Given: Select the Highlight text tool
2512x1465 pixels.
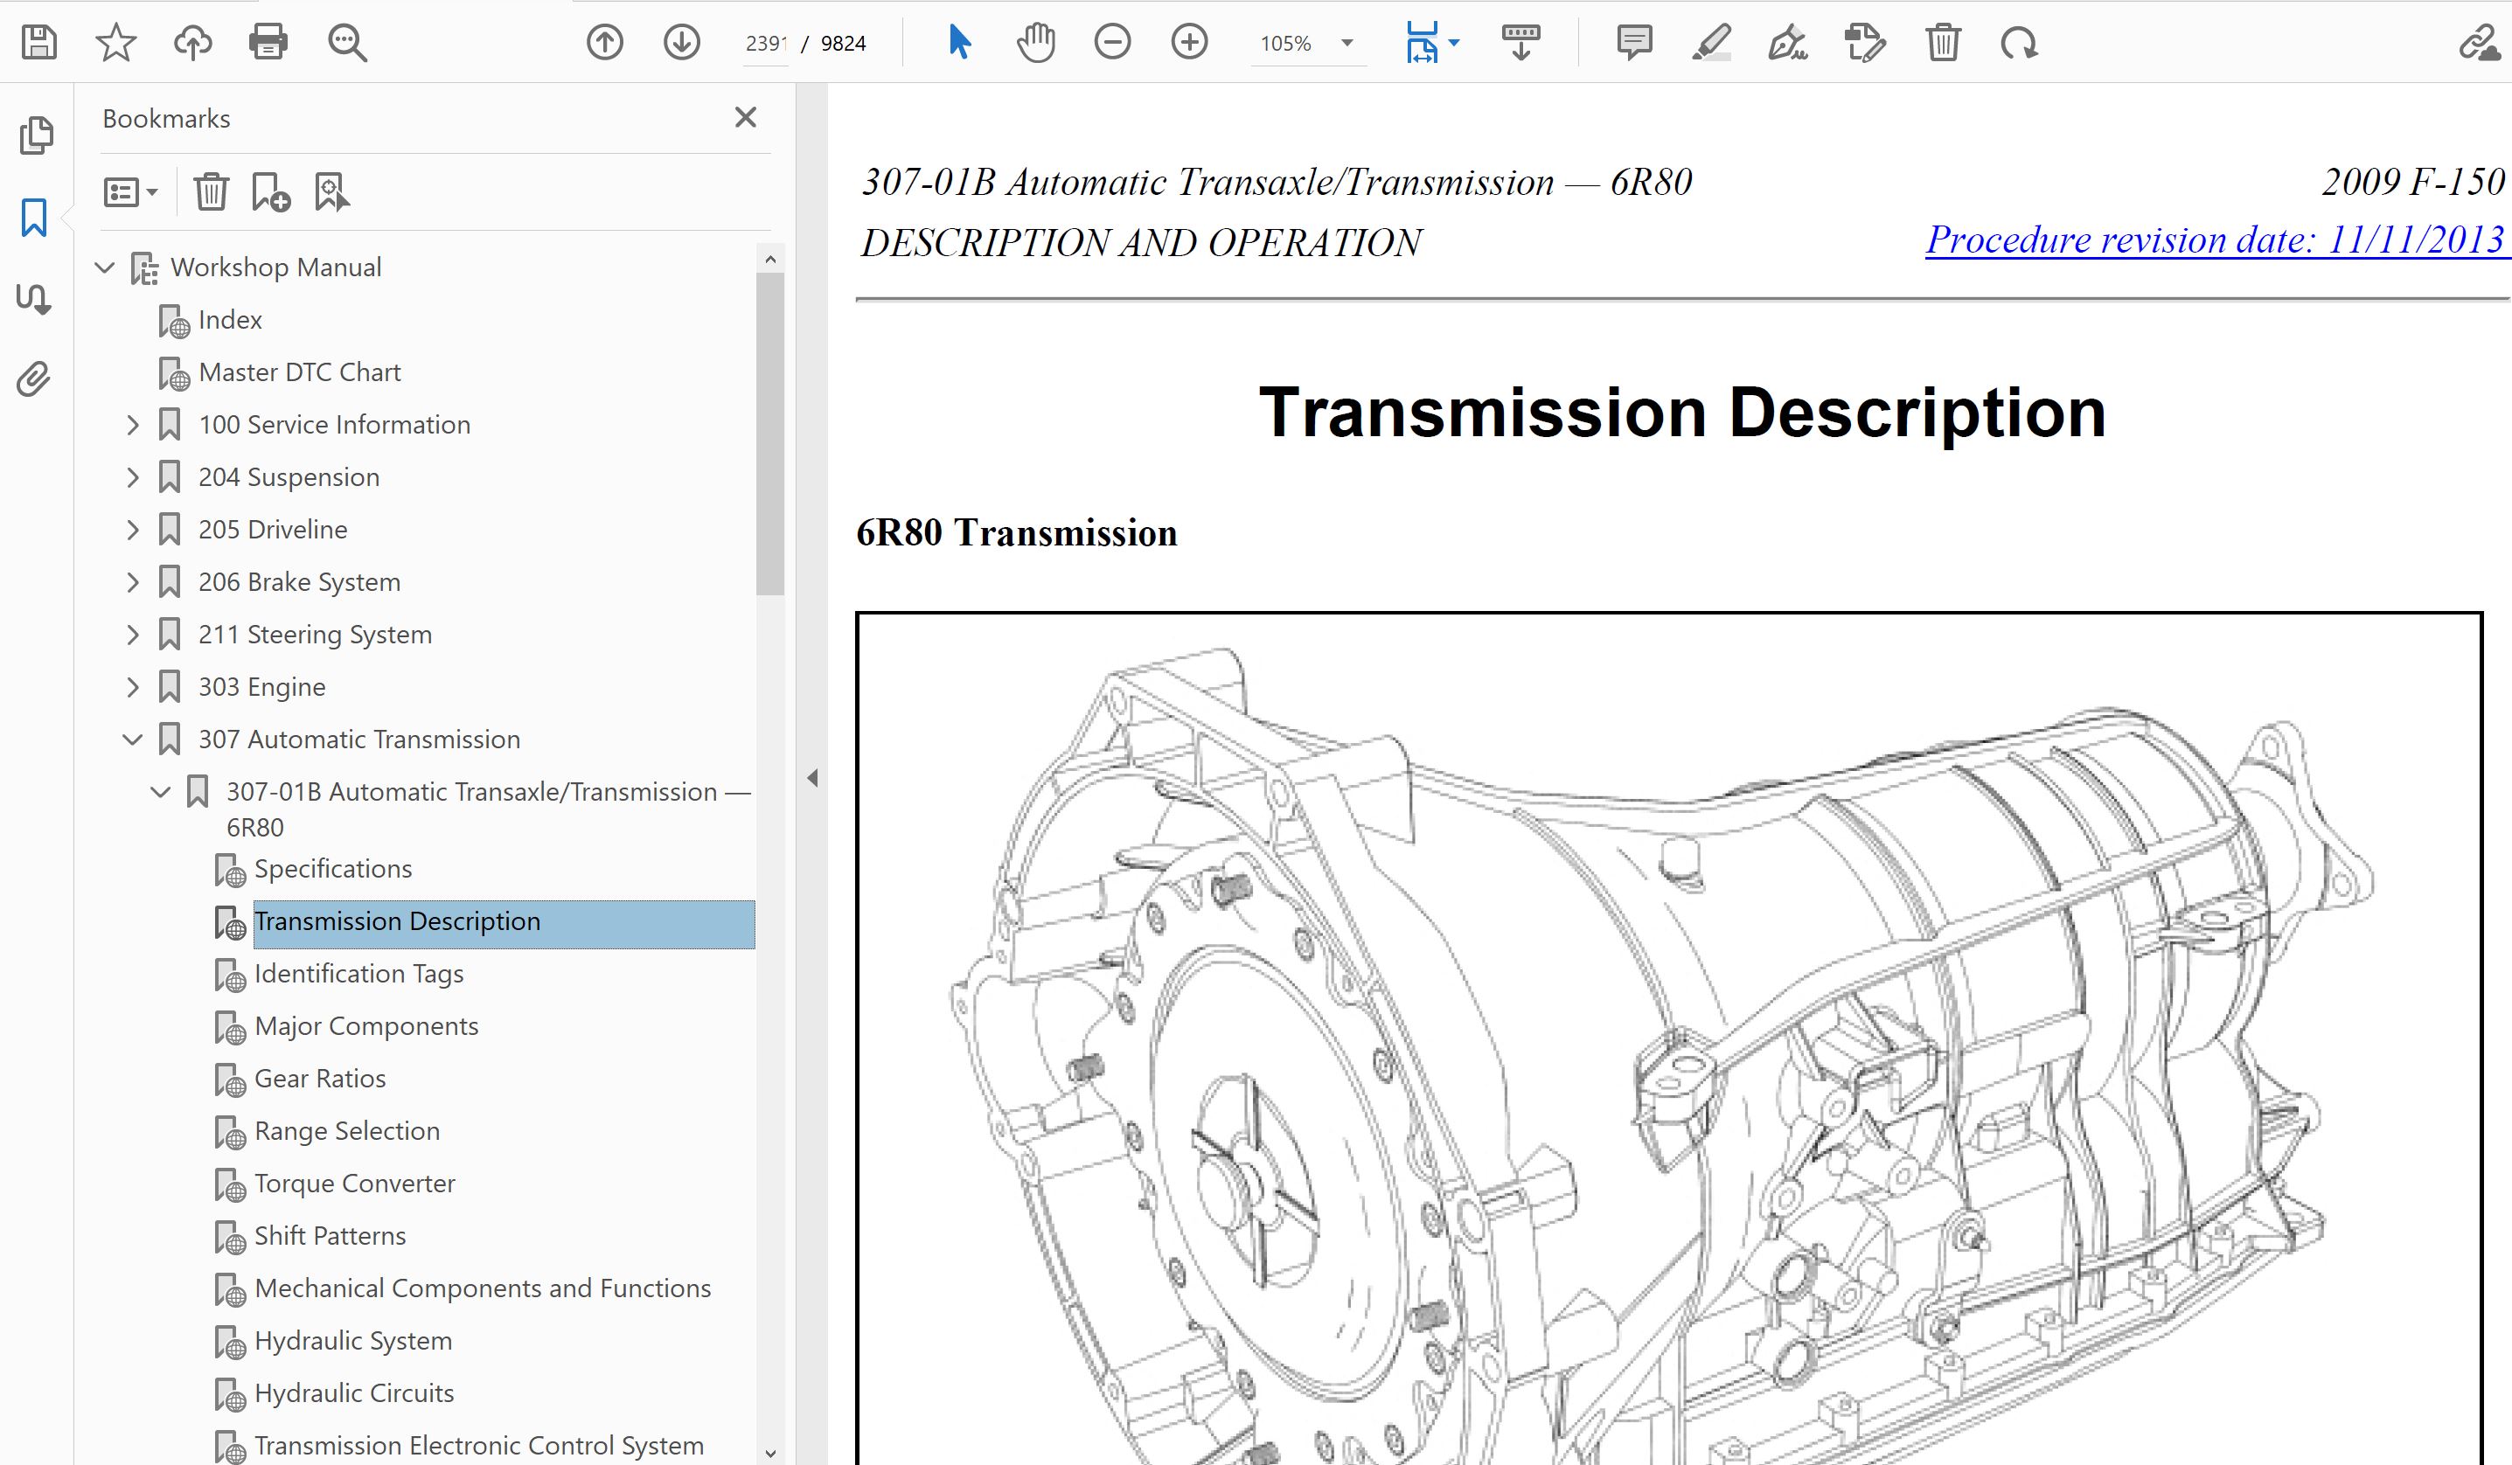Looking at the screenshot, I should pyautogui.click(x=1710, y=43).
